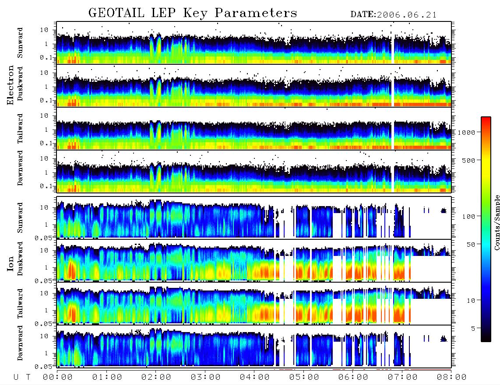Select the Ion 'Dawnward' panel label
The image size is (500, 385).
20,343
